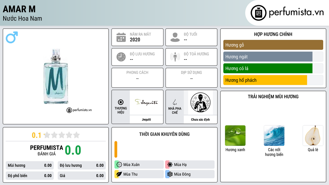Click the Nước Hoa Nam subtitle

(22, 18)
